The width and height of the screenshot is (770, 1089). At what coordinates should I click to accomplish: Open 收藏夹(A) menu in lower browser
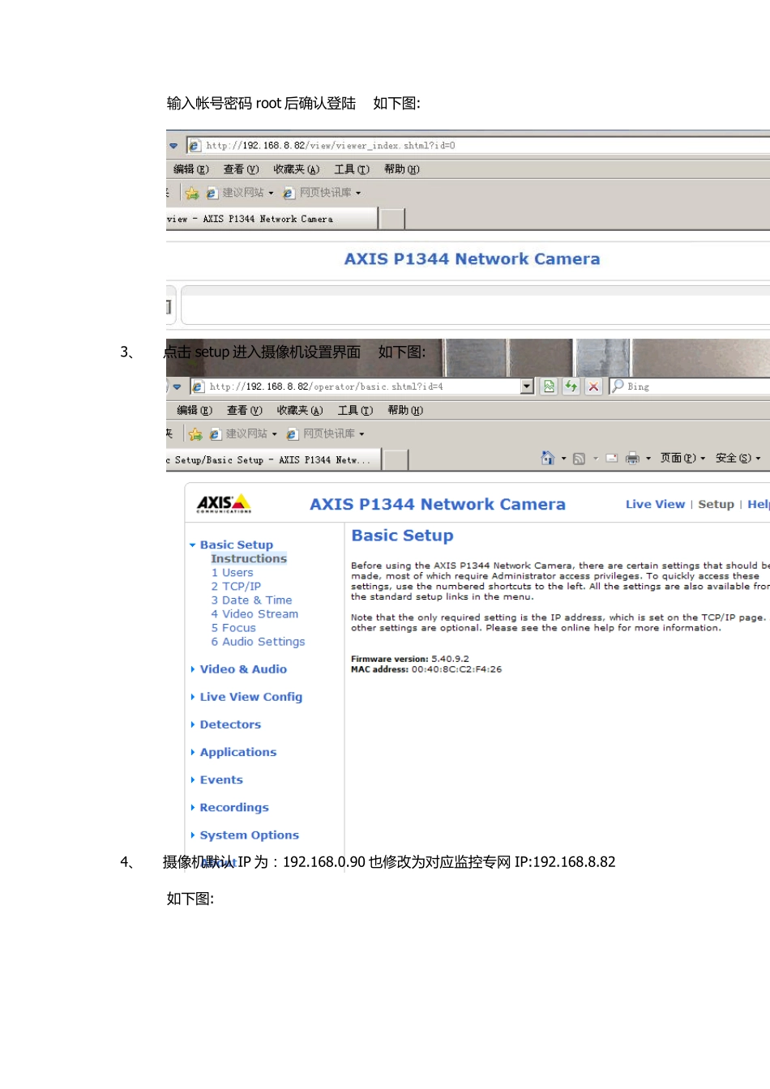pyautogui.click(x=300, y=411)
